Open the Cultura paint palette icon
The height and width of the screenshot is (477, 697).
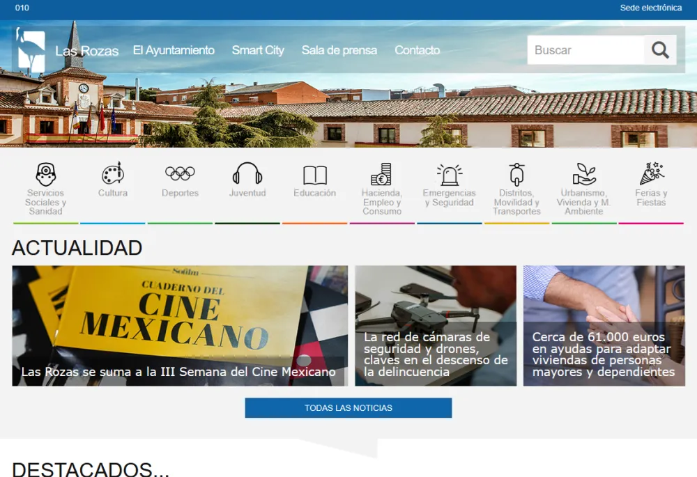[x=113, y=173]
